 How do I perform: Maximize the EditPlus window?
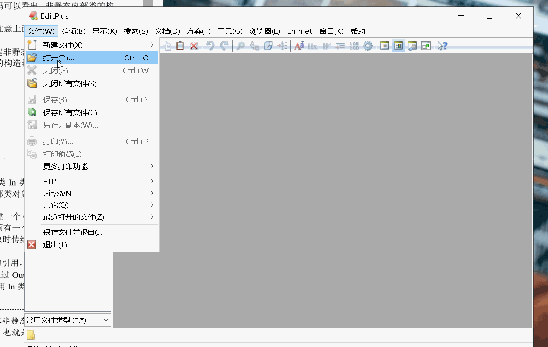[x=489, y=16]
